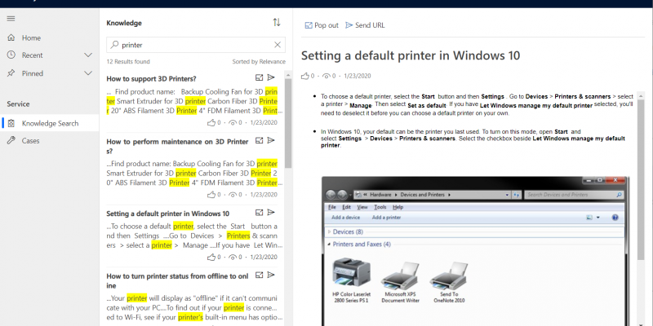Expand the Recent chevron
This screenshot has height=326, width=653.
(88, 55)
